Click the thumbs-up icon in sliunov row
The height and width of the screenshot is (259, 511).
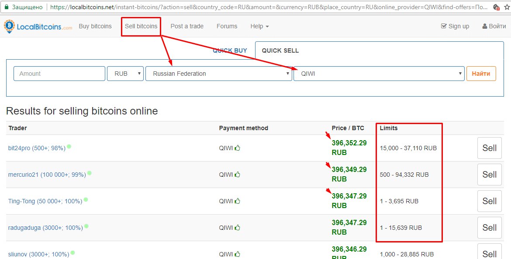(237, 254)
